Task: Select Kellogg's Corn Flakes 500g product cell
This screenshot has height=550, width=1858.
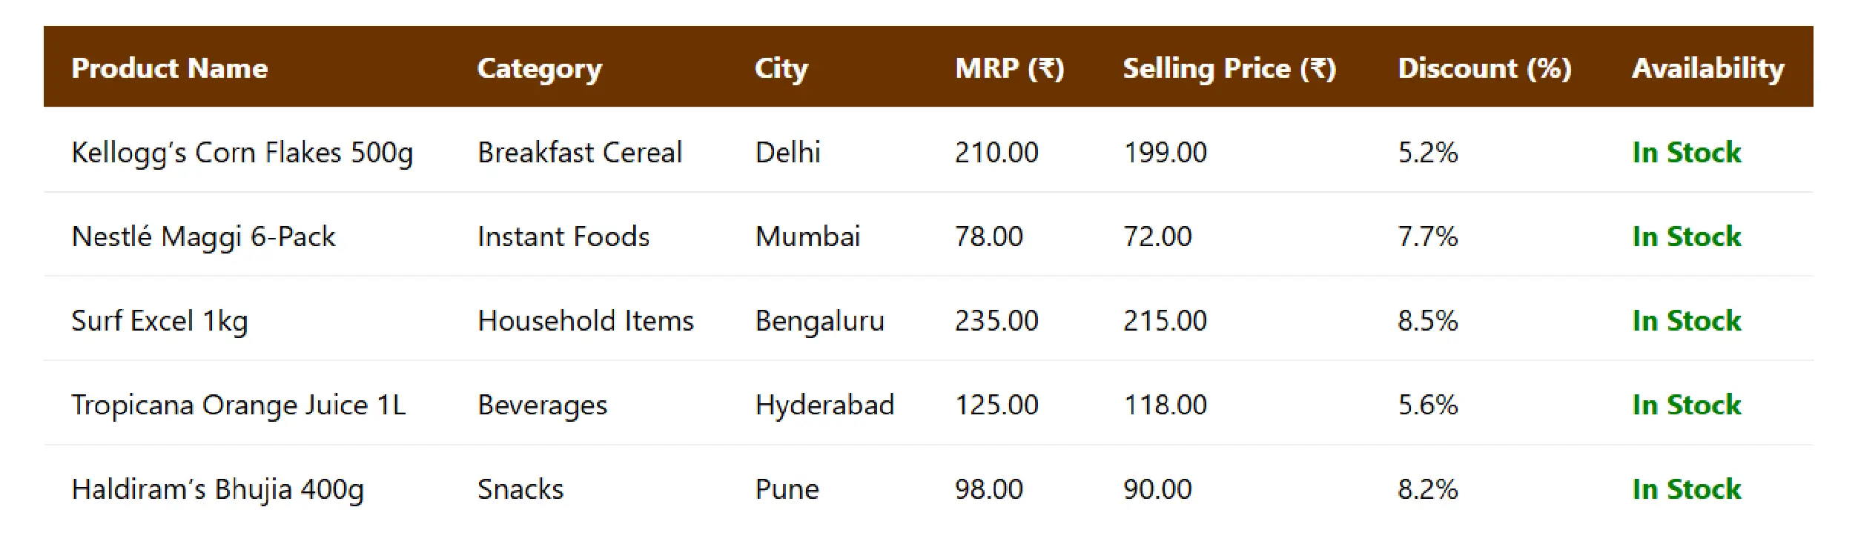Action: click(242, 153)
